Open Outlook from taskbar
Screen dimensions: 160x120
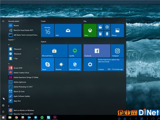[29, 117]
